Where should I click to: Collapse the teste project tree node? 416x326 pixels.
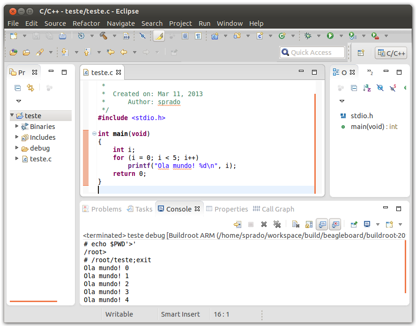point(12,115)
